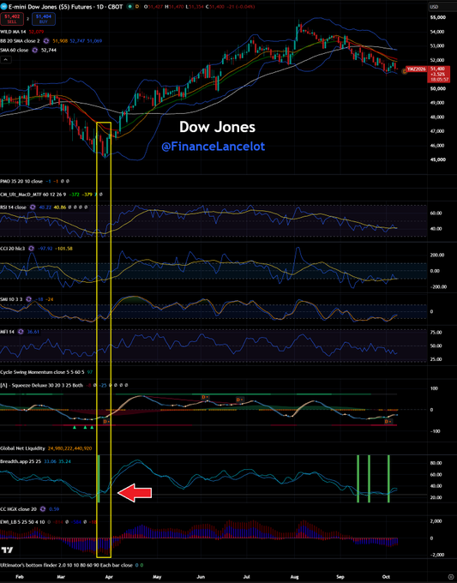Select the Squeeze Deluxe indicator legend
This screenshot has height=583, width=457.
[41, 385]
